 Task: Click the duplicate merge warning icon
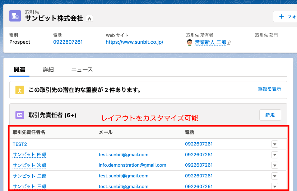pyautogui.click(x=20, y=90)
